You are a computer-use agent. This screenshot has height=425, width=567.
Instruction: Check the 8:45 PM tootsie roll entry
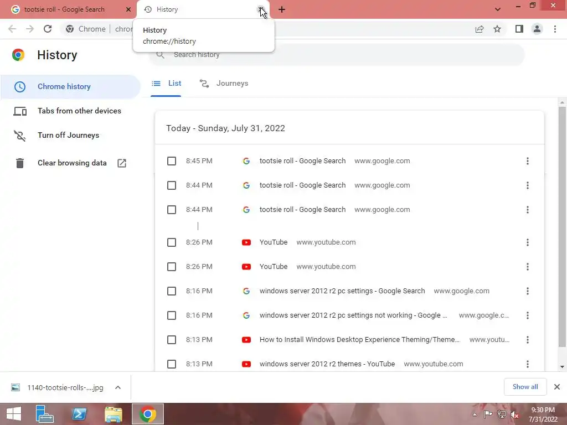tap(172, 161)
